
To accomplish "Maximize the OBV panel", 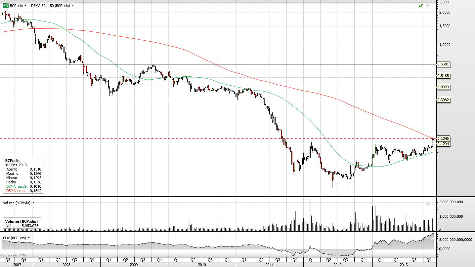I will tap(428, 238).
